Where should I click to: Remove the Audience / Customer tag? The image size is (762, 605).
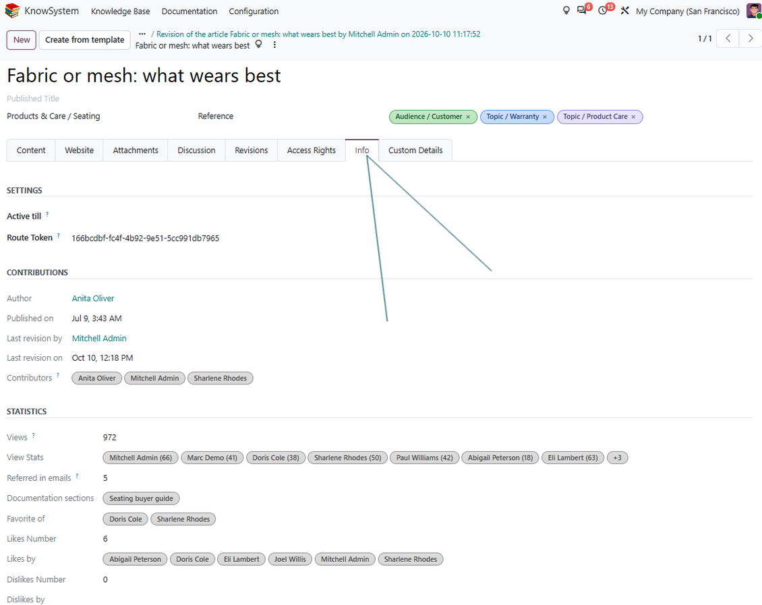click(x=469, y=117)
